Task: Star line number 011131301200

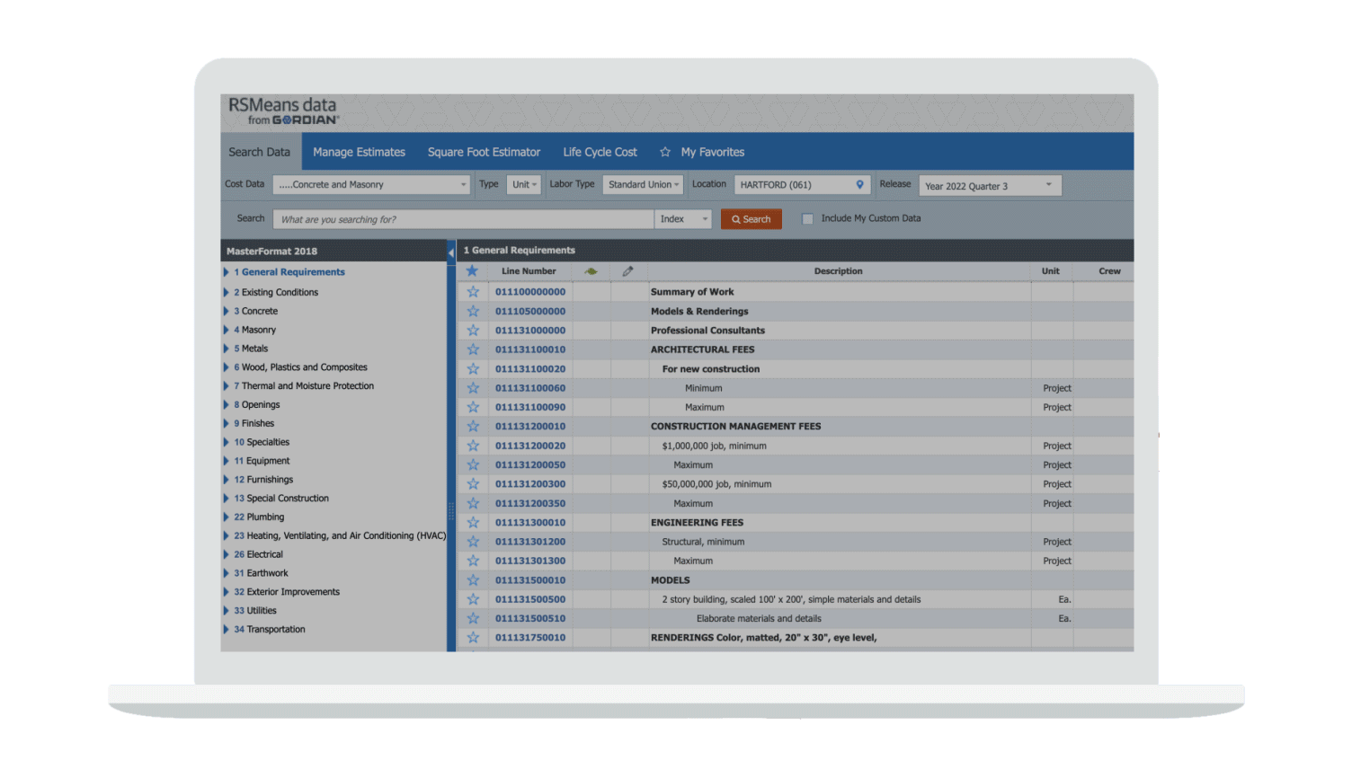Action: (473, 542)
